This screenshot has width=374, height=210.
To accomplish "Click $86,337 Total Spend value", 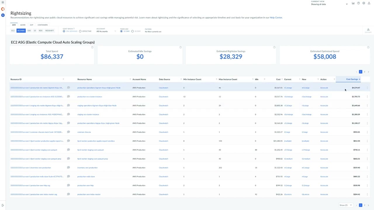I will point(52,57).
